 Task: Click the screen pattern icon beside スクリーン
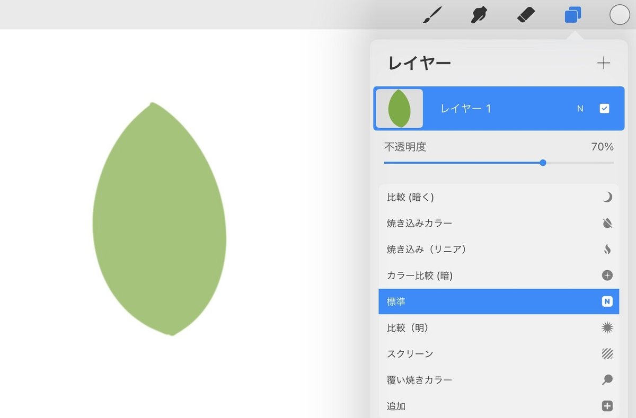click(607, 353)
